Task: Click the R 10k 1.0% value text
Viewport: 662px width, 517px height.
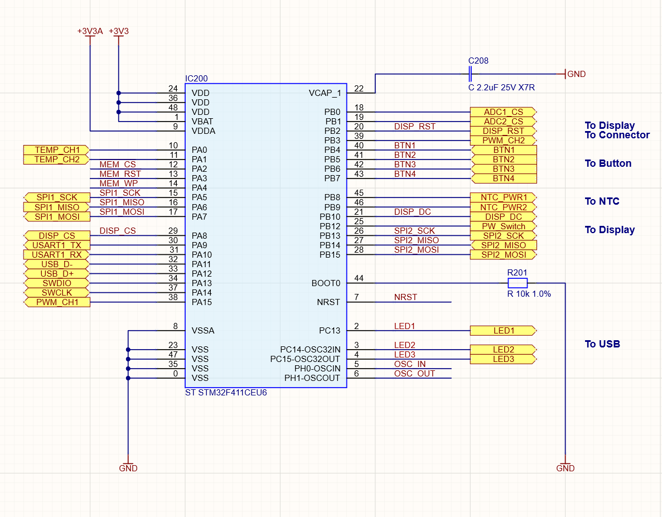Action: (x=529, y=294)
